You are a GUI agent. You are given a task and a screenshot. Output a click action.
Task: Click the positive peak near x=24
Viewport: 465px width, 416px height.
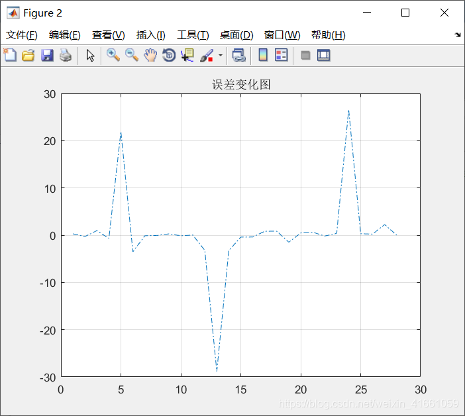348,111
